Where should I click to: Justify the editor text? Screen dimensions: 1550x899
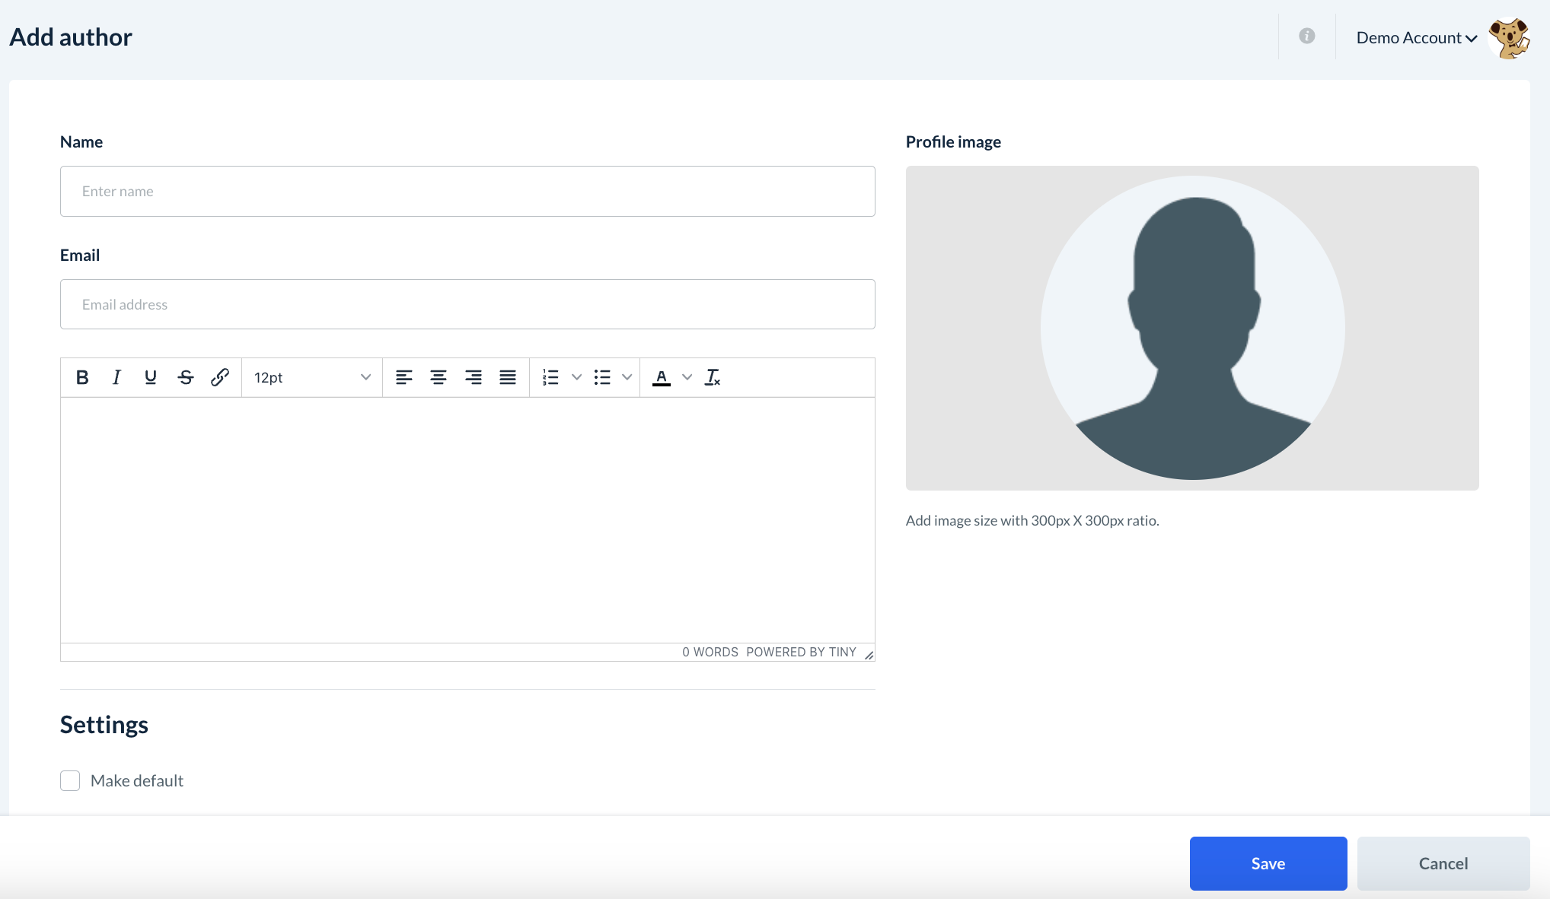coord(508,377)
